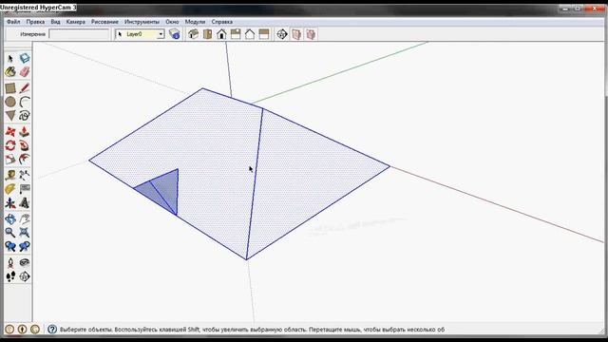Select the diagonal line across the rectangle
The image size is (608, 342).
coord(255,184)
